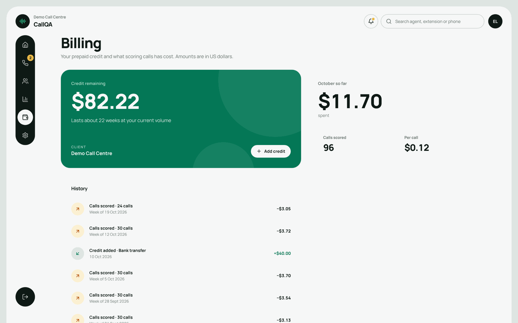Open the EL user avatar menu
Image resolution: width=518 pixels, height=323 pixels.
tap(495, 21)
